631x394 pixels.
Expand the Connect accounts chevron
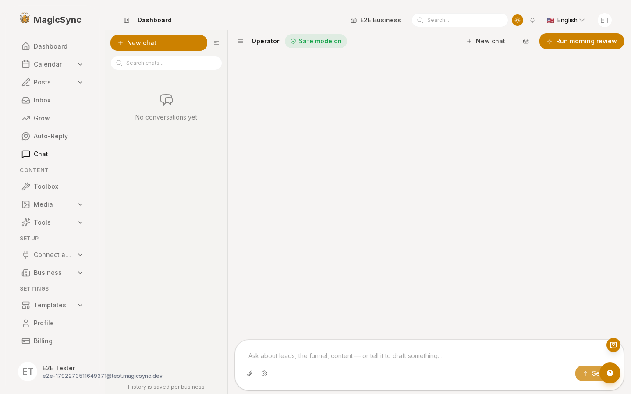(80, 255)
